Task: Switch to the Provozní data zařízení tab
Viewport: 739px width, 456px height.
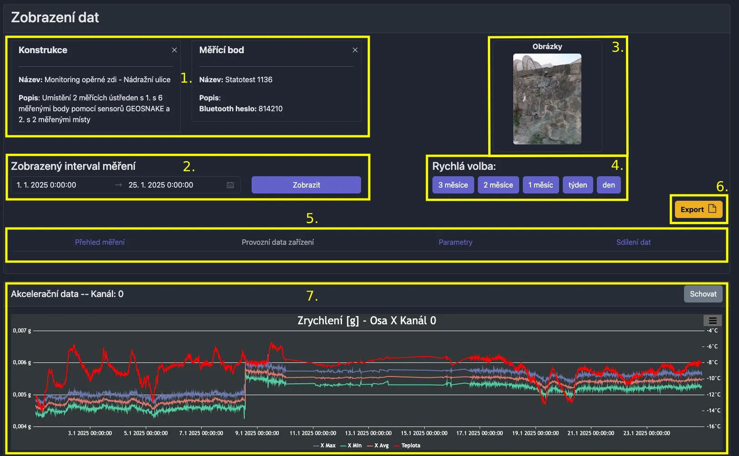Action: (278, 242)
